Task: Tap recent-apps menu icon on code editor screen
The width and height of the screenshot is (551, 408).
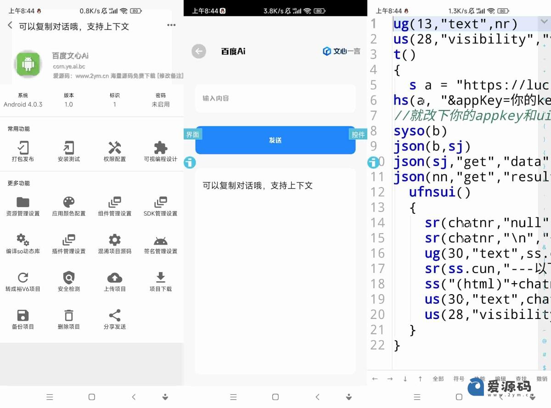Action: [417, 397]
